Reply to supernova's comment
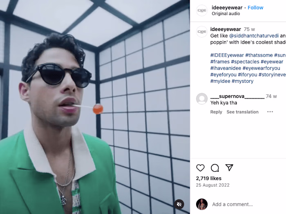Viewport: 286px width, 214px height. (x=216, y=112)
